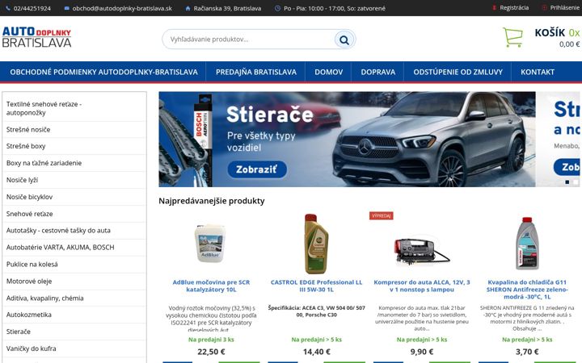Open Kompresor do auta ALCA product title
This screenshot has height=363, width=582.
pos(422,286)
